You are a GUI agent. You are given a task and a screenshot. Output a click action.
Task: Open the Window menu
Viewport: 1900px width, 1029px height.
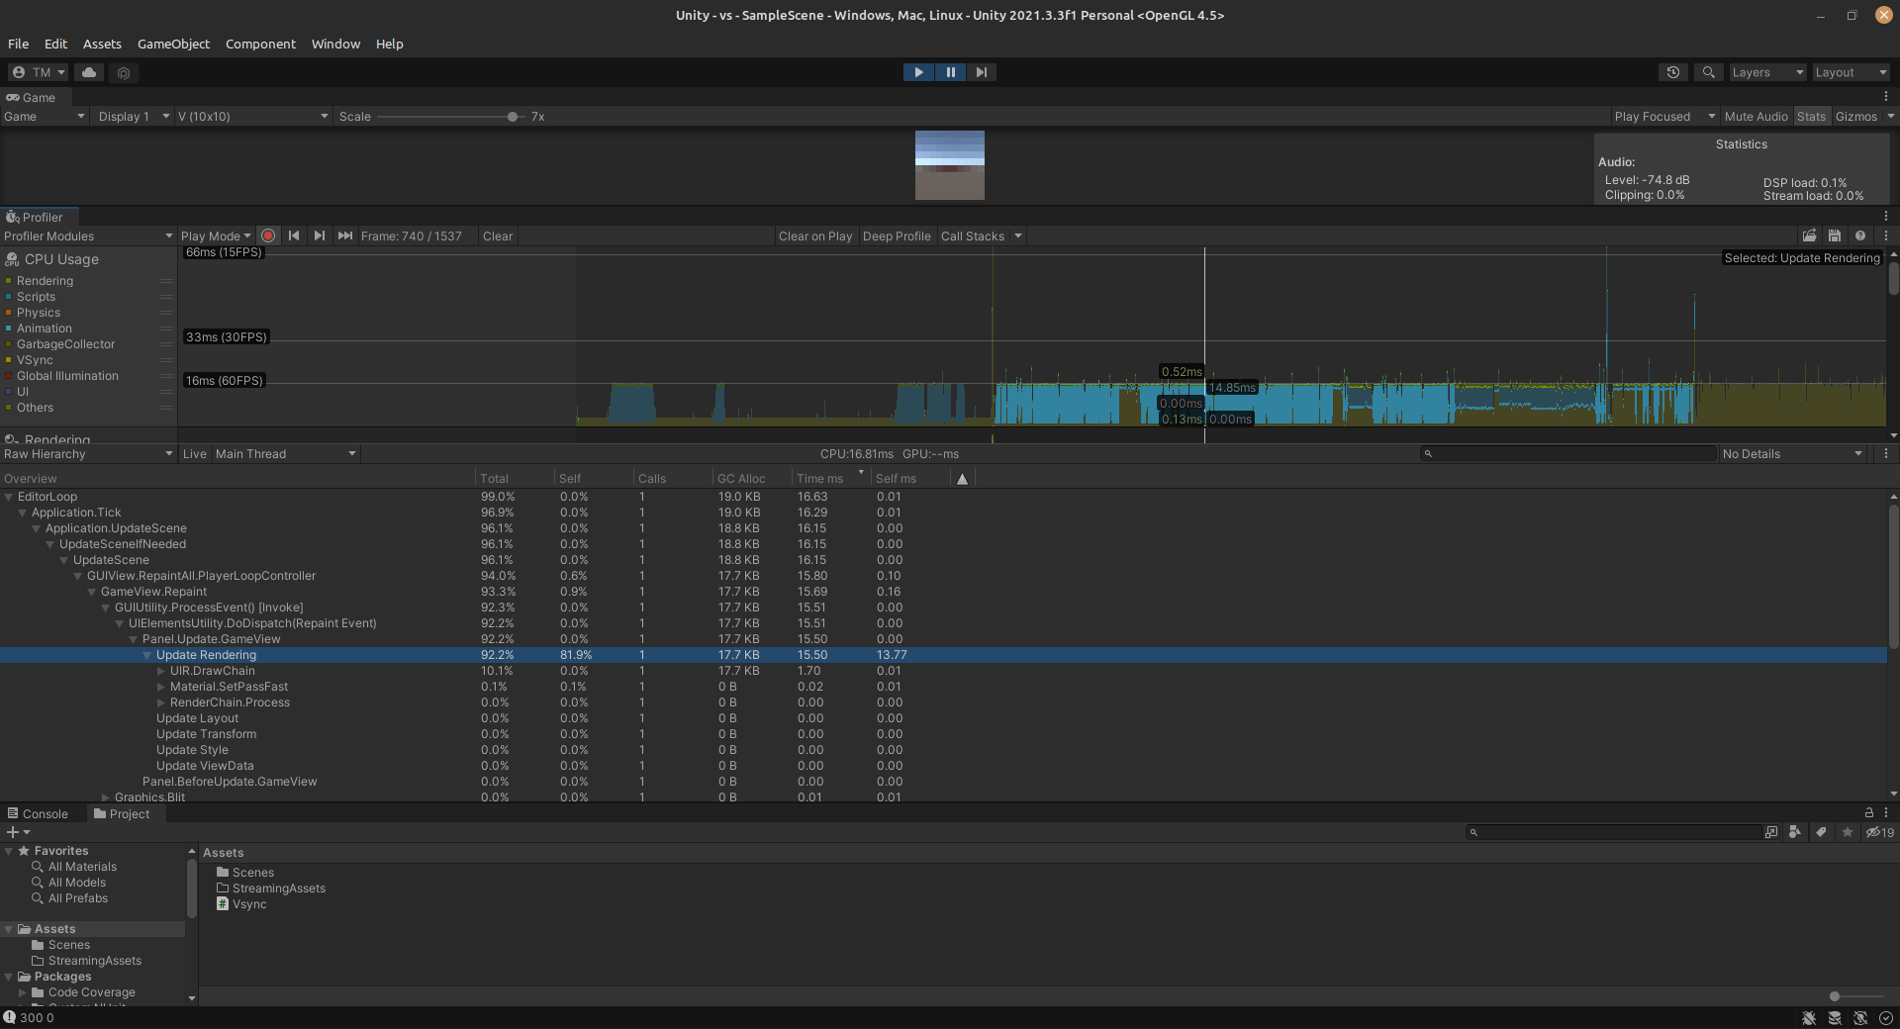point(335,44)
